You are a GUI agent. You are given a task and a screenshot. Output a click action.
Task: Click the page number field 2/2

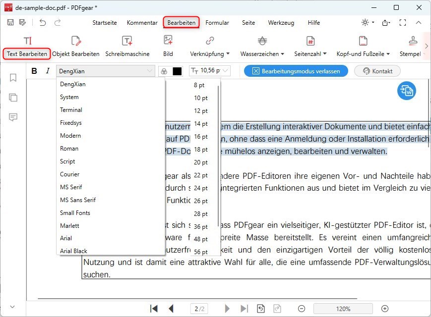tap(199, 309)
